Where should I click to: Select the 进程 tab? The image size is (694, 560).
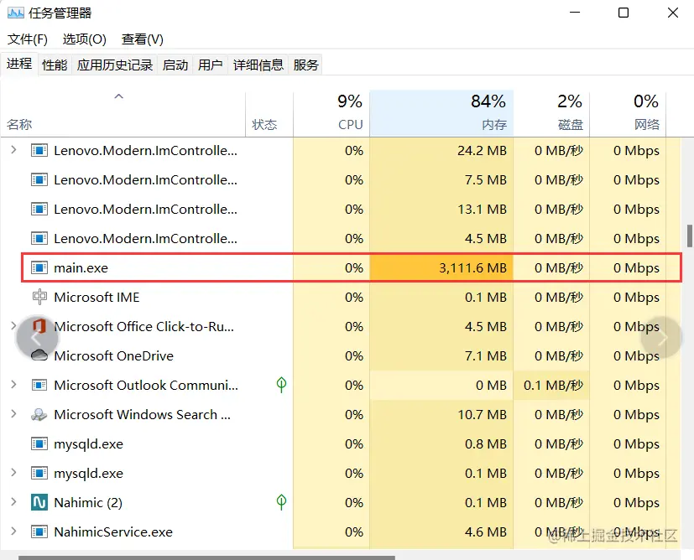click(19, 64)
